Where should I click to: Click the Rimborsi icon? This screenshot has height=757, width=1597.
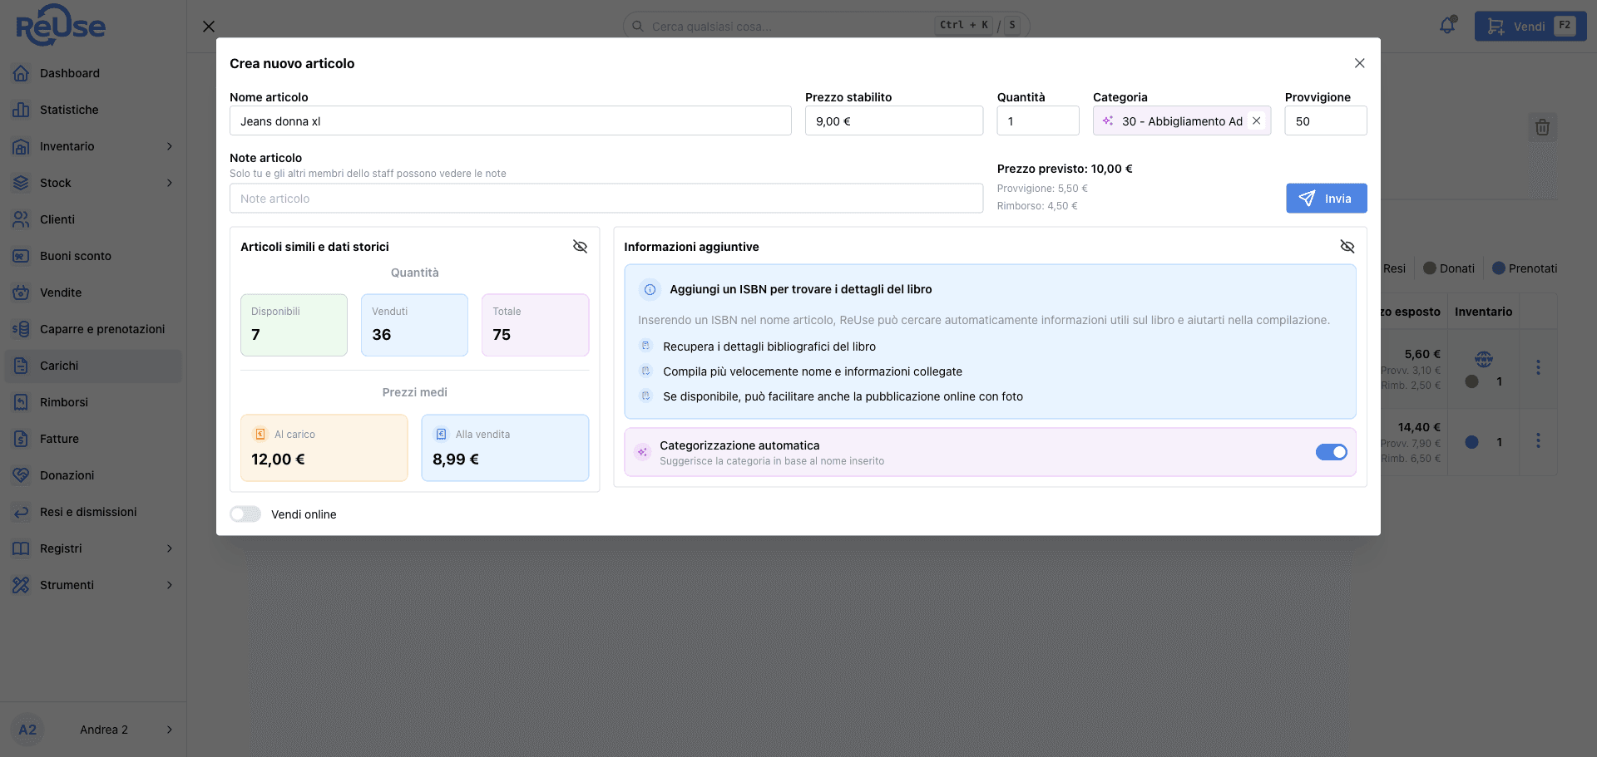pos(21,402)
